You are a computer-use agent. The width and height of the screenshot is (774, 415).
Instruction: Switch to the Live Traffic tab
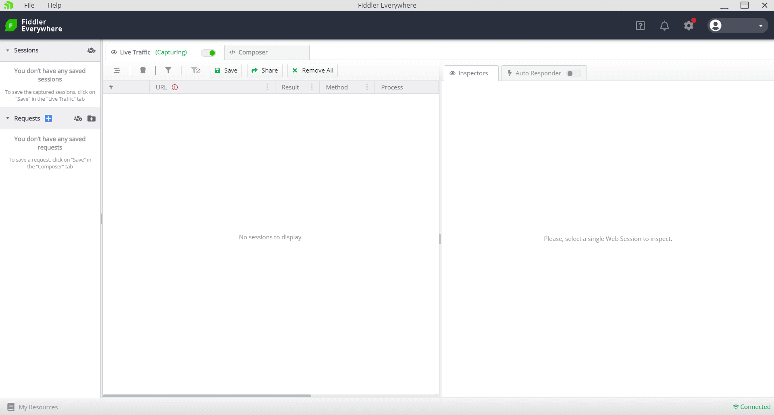tap(163, 52)
